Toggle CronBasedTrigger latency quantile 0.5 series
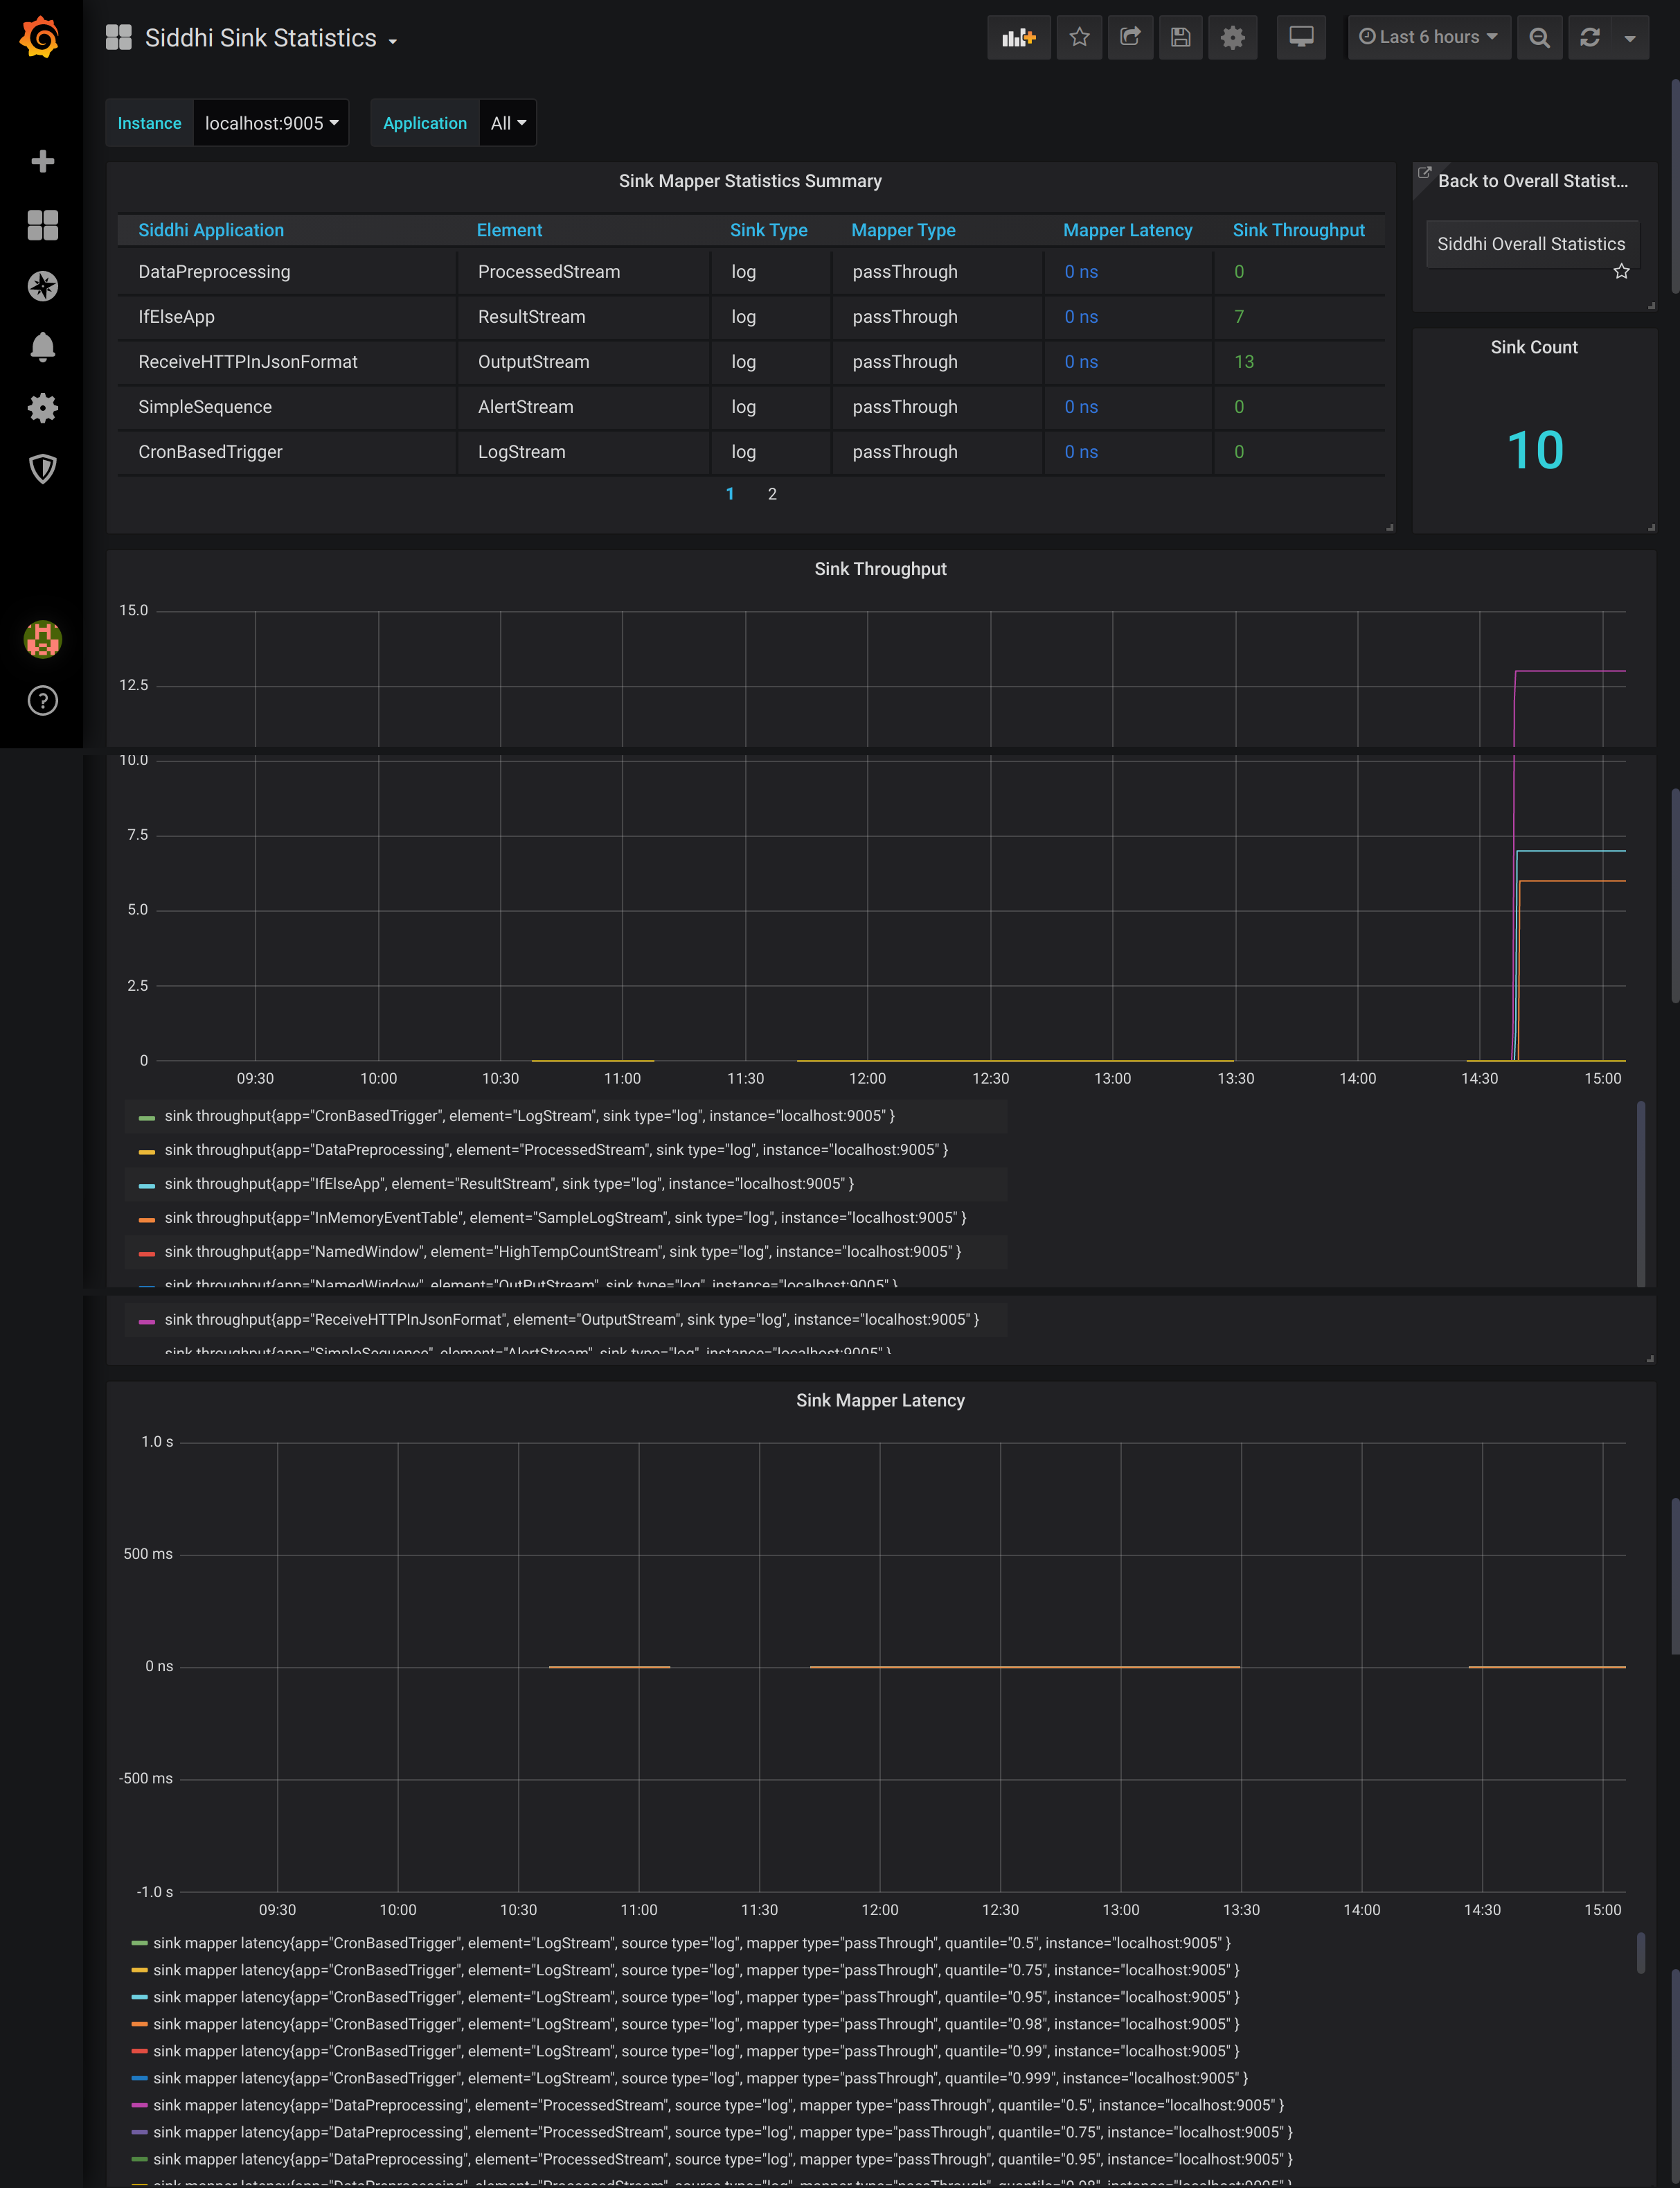This screenshot has width=1680, height=2188. click(691, 1943)
